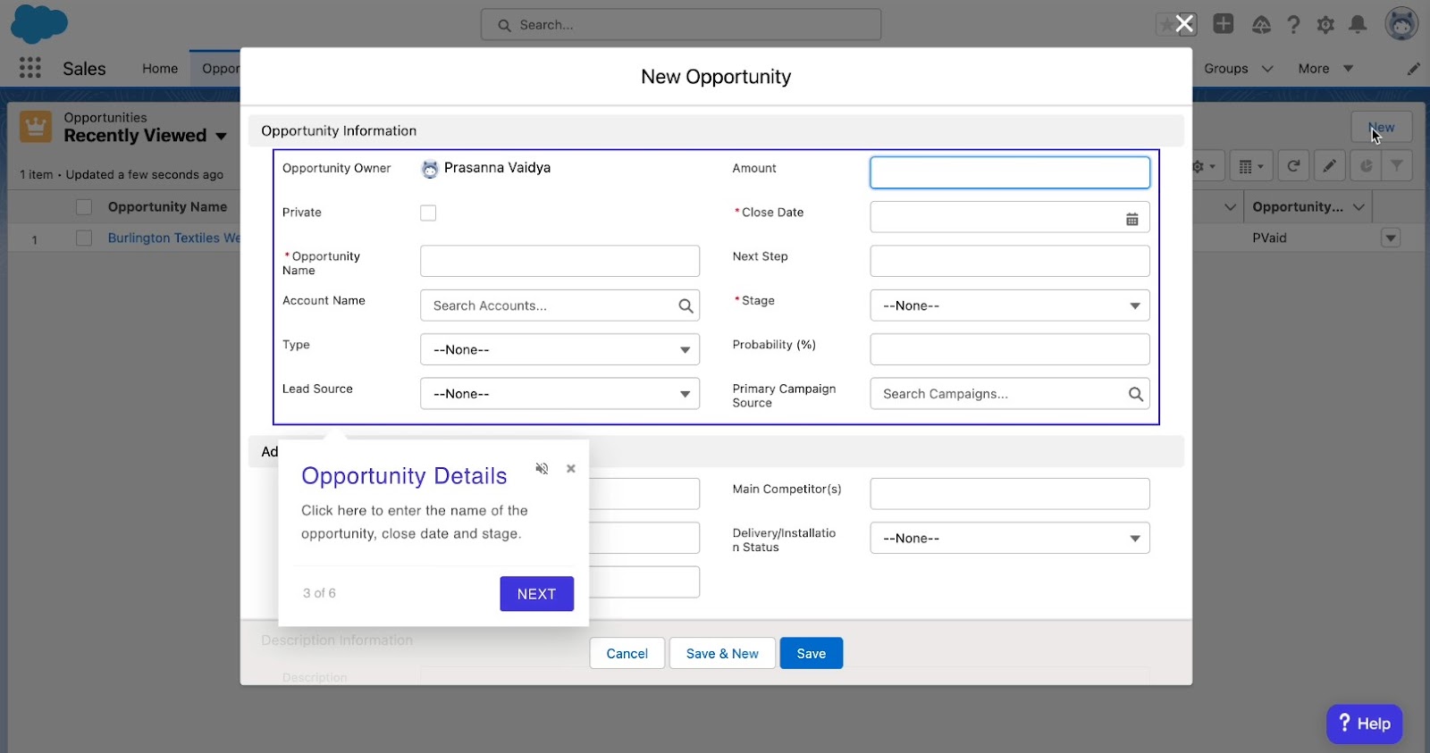
Task: Open the Close Date calendar picker
Action: pyautogui.click(x=1131, y=219)
